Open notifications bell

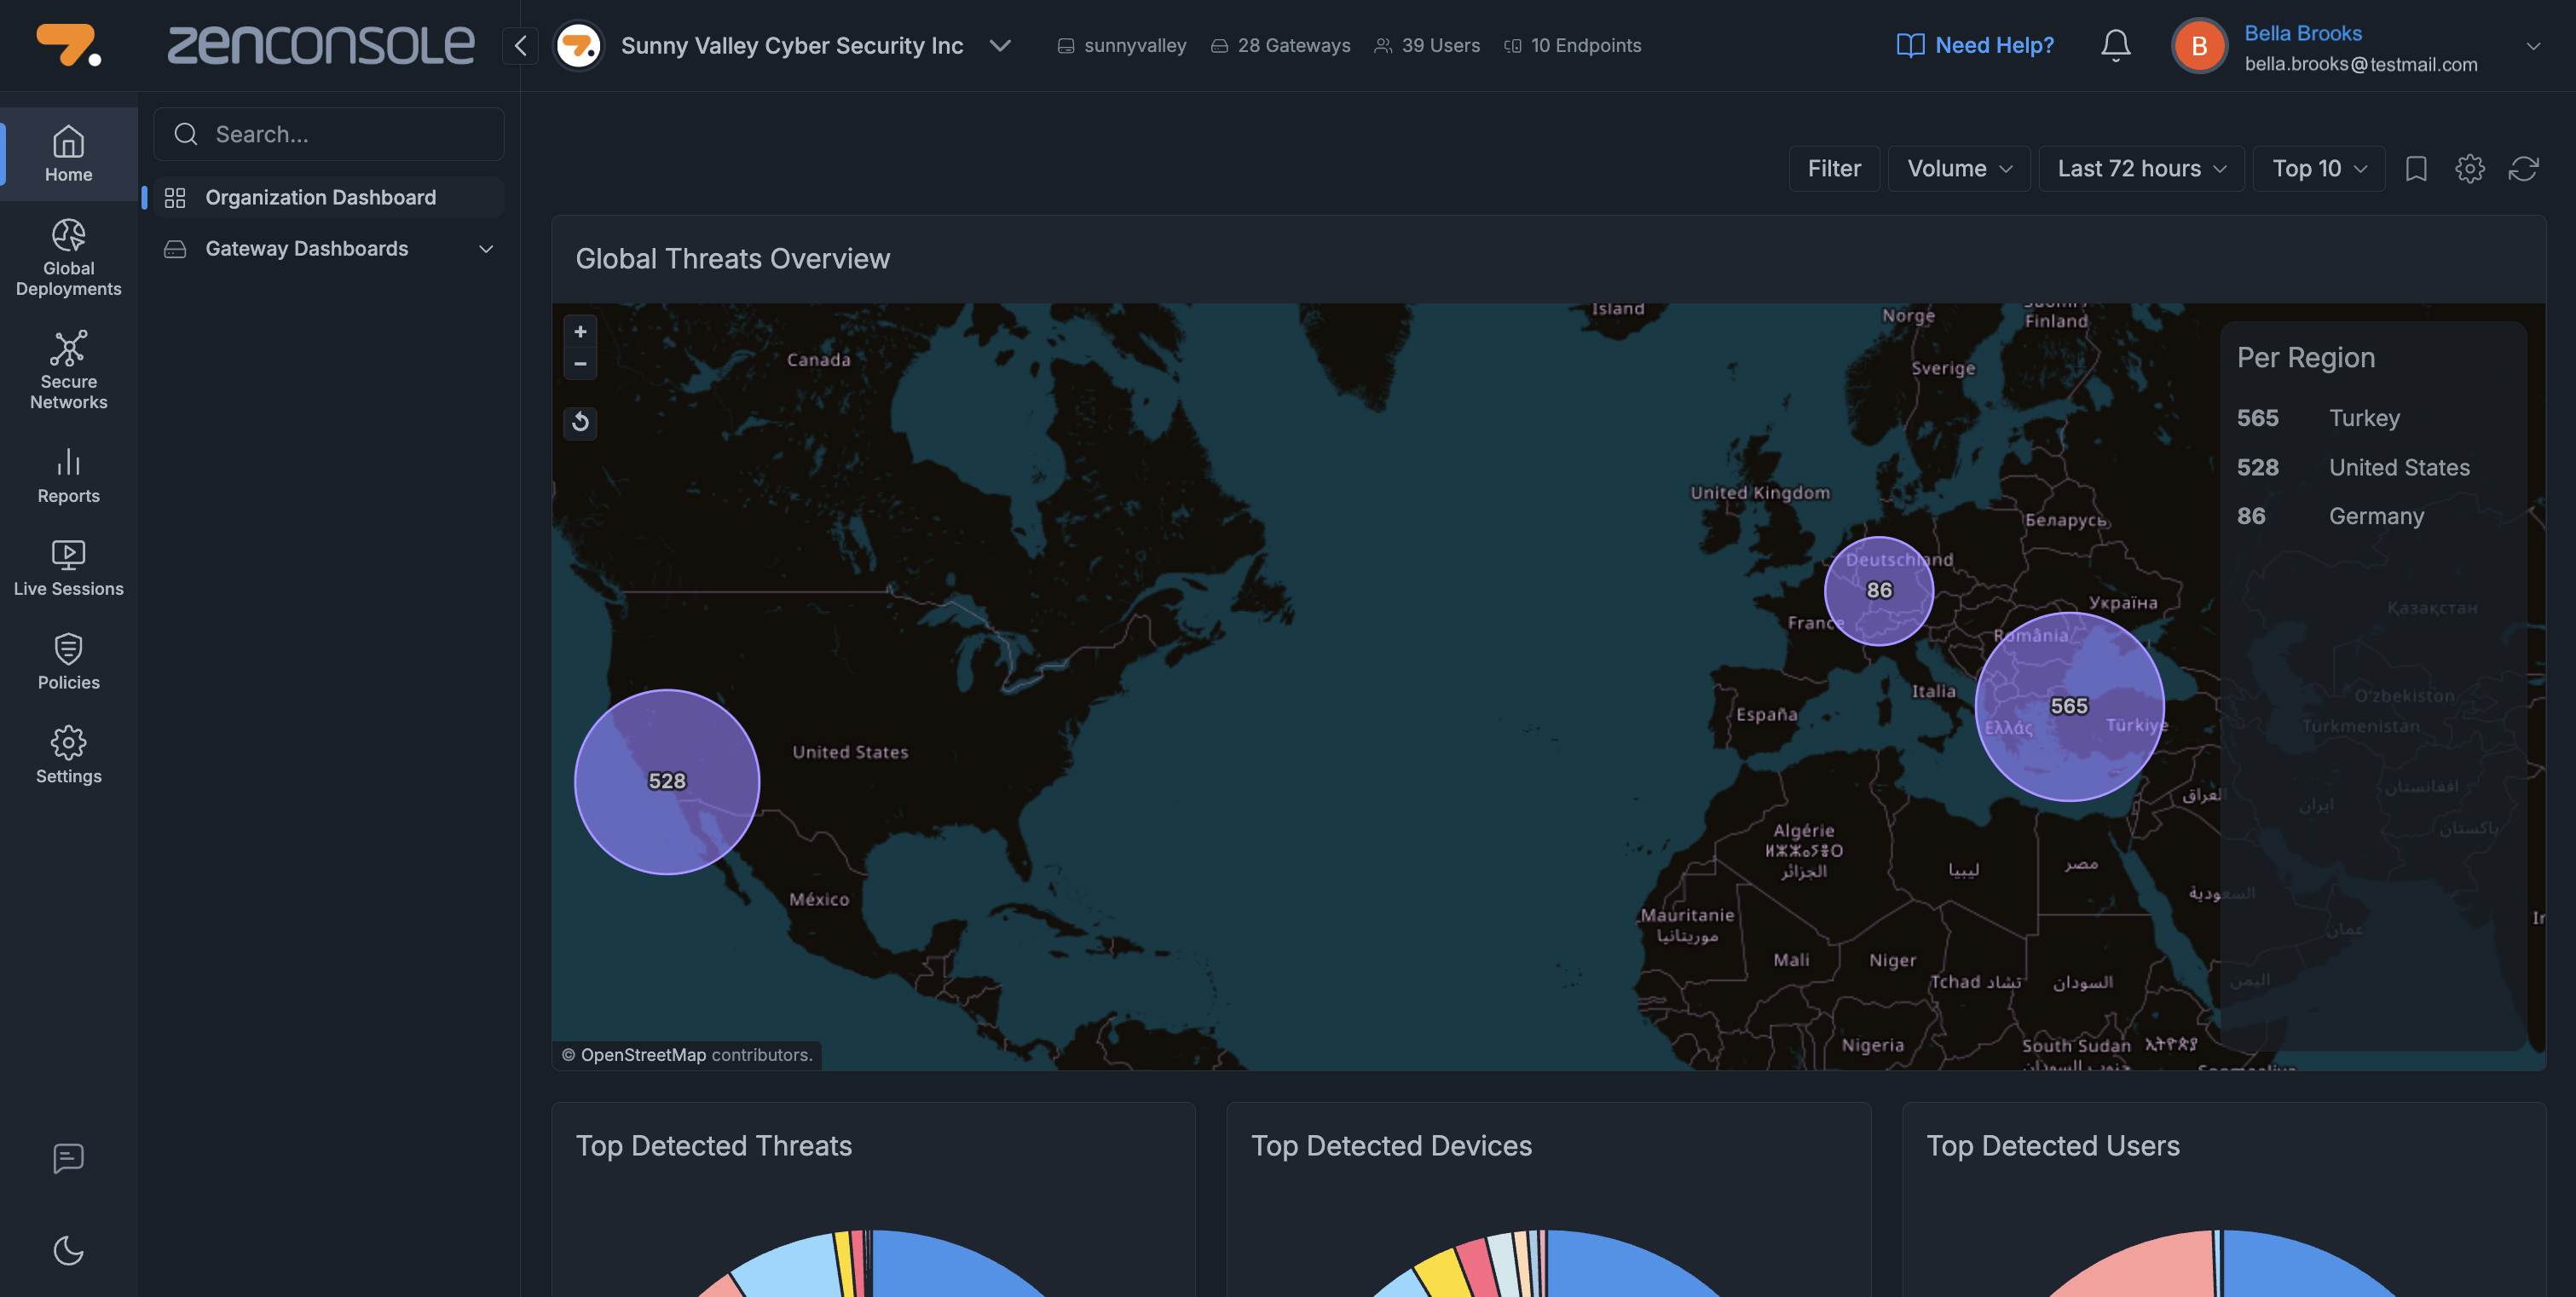tap(2115, 45)
